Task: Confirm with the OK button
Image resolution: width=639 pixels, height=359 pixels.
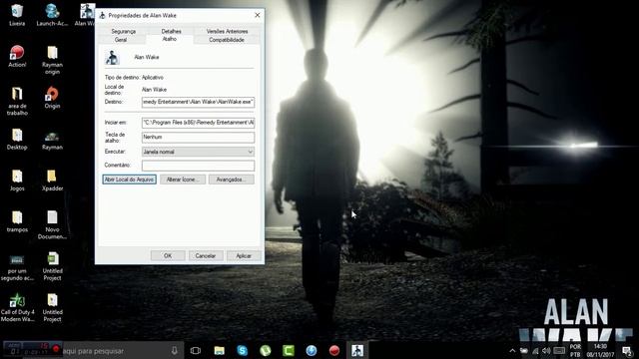Action: tap(168, 255)
